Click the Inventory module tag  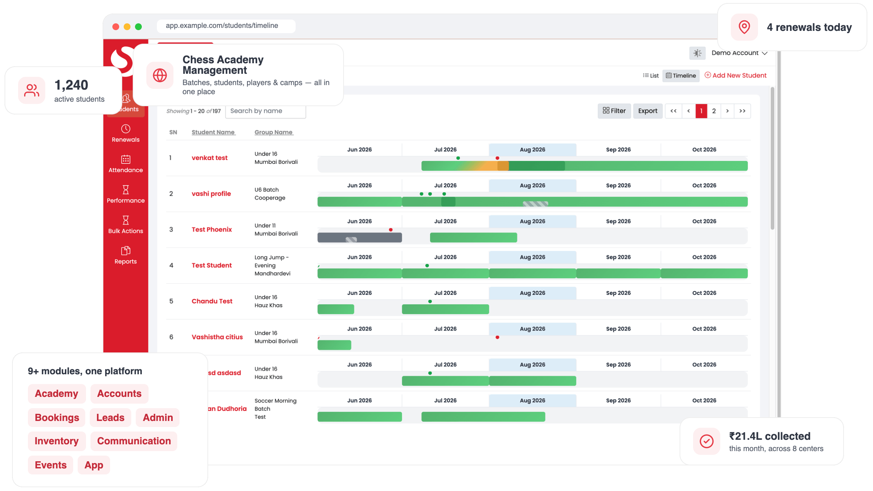tap(57, 441)
